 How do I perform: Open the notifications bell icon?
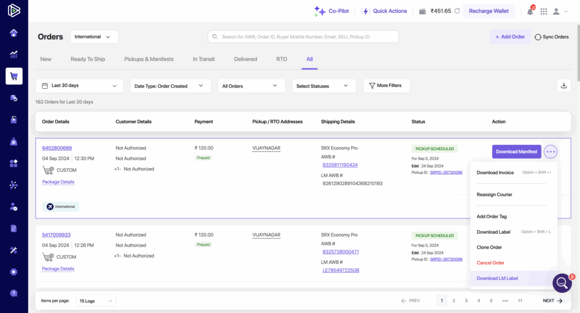pyautogui.click(x=530, y=11)
